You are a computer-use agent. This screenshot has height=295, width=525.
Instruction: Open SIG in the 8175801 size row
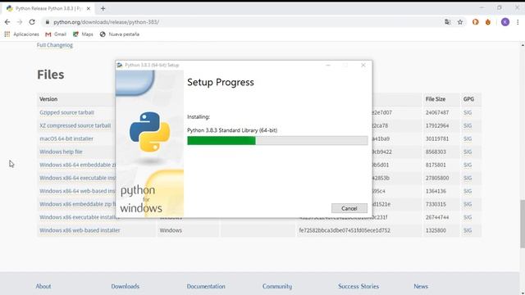(x=468, y=165)
